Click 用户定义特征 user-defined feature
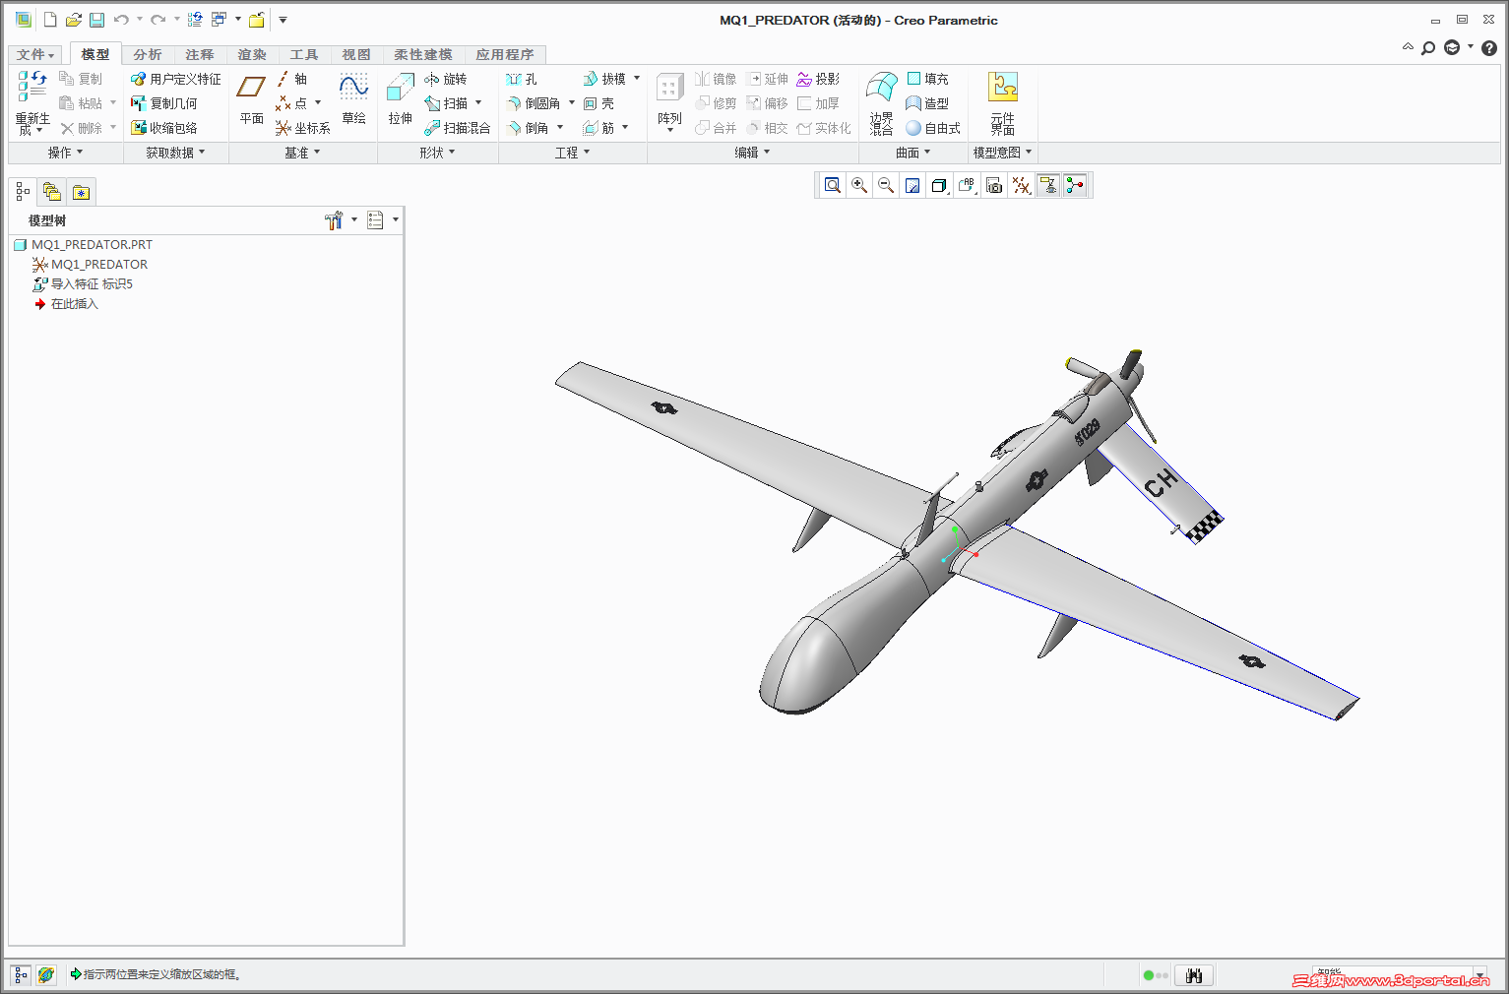This screenshot has height=994, width=1509. [176, 79]
